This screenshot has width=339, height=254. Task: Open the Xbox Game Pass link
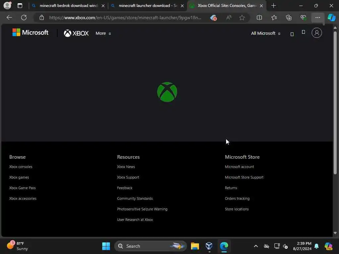click(23, 188)
